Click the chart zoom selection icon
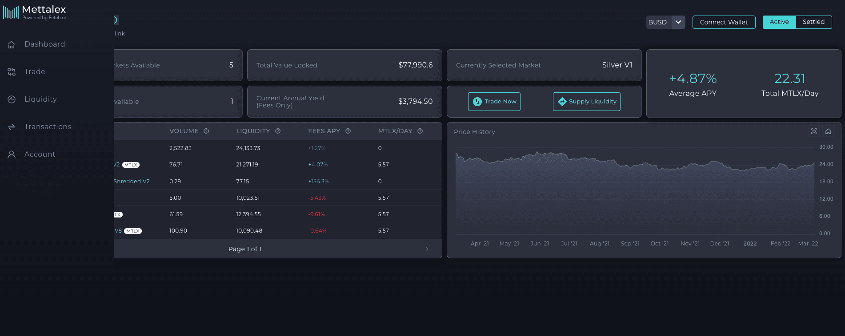This screenshot has width=845, height=336. [x=814, y=131]
